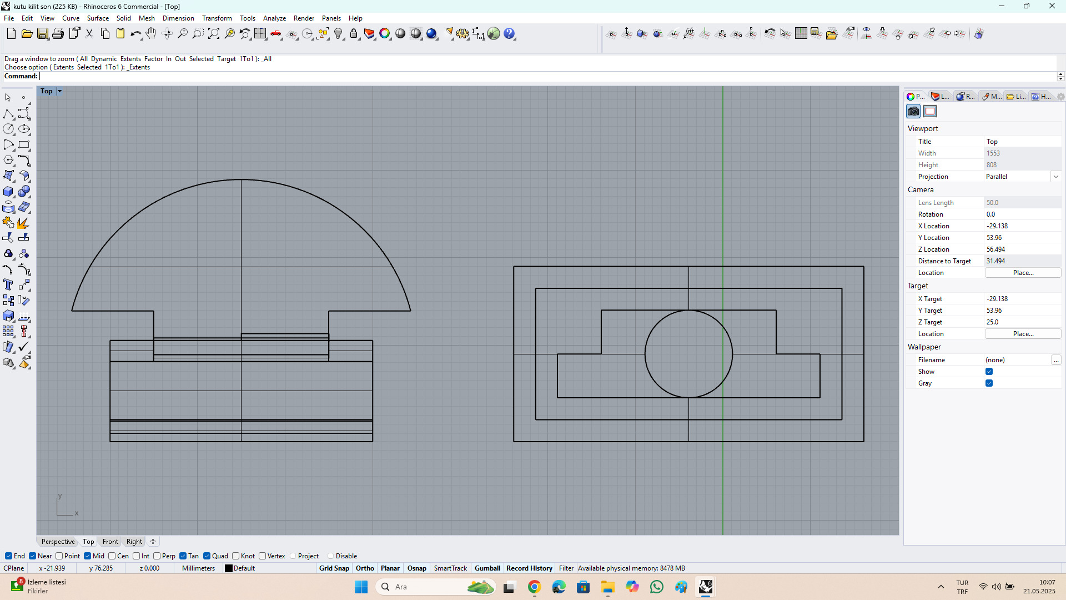
Task: Click into the Command input line
Action: [x=547, y=76]
